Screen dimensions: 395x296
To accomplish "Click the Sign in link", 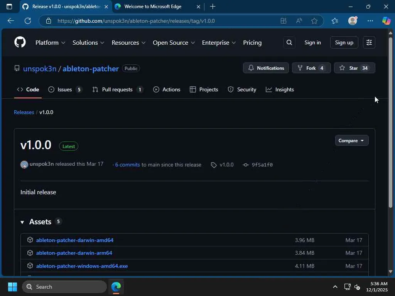I will (312, 42).
